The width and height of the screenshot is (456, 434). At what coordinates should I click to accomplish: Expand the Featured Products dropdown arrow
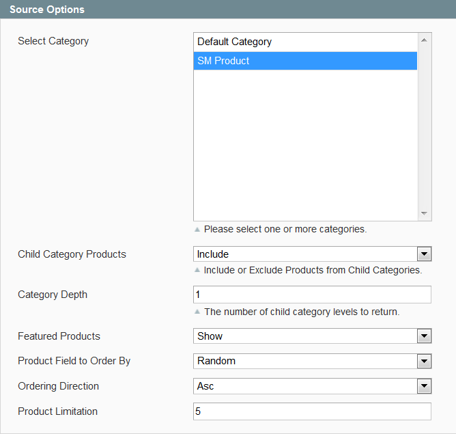coord(424,336)
